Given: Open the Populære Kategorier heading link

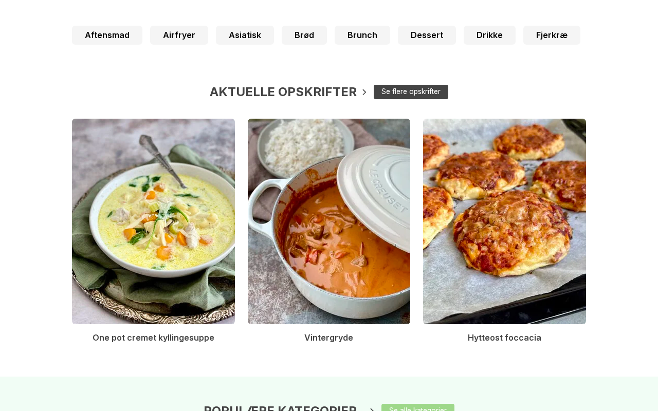Looking at the screenshot, I should [x=280, y=408].
